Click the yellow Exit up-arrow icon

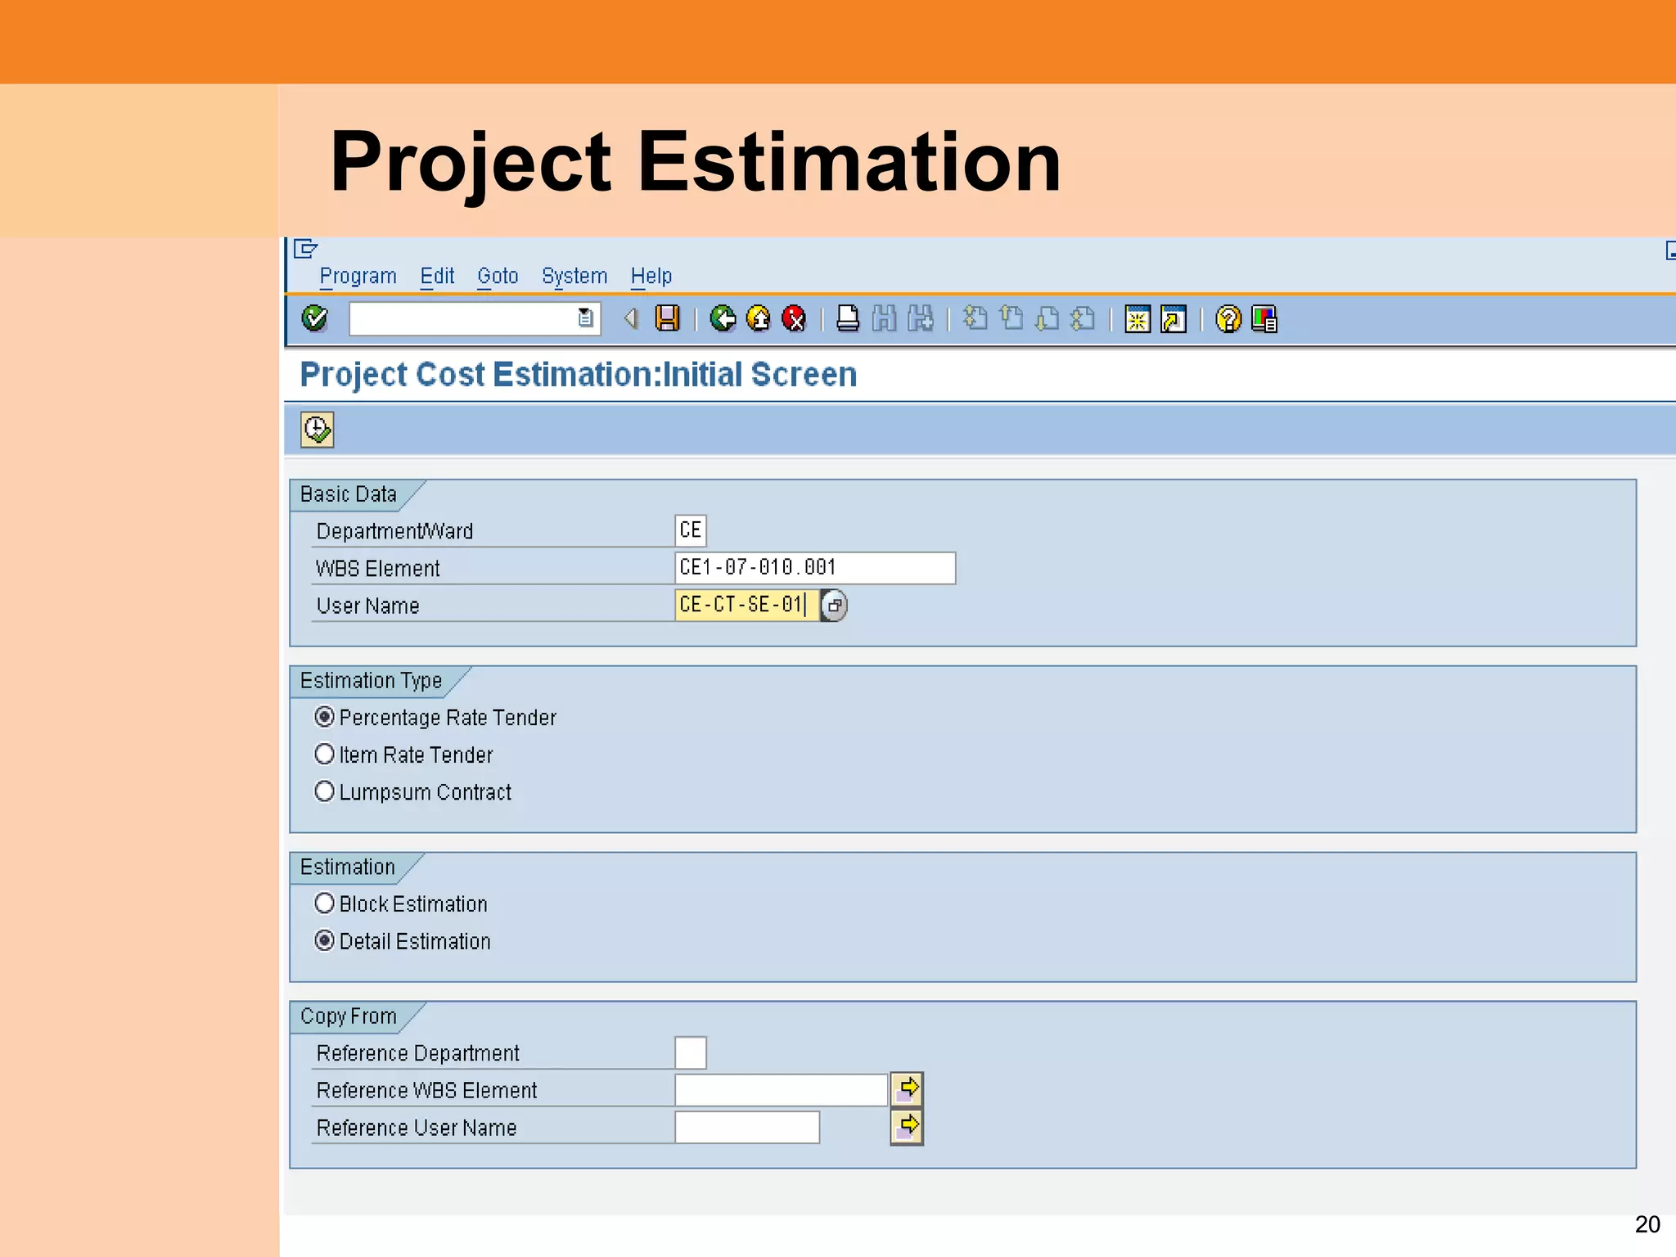point(759,318)
